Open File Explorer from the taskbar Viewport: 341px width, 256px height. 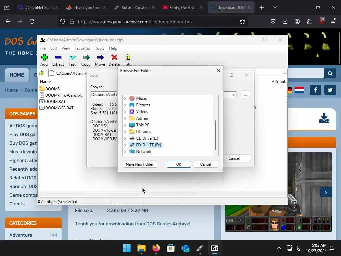141,248
